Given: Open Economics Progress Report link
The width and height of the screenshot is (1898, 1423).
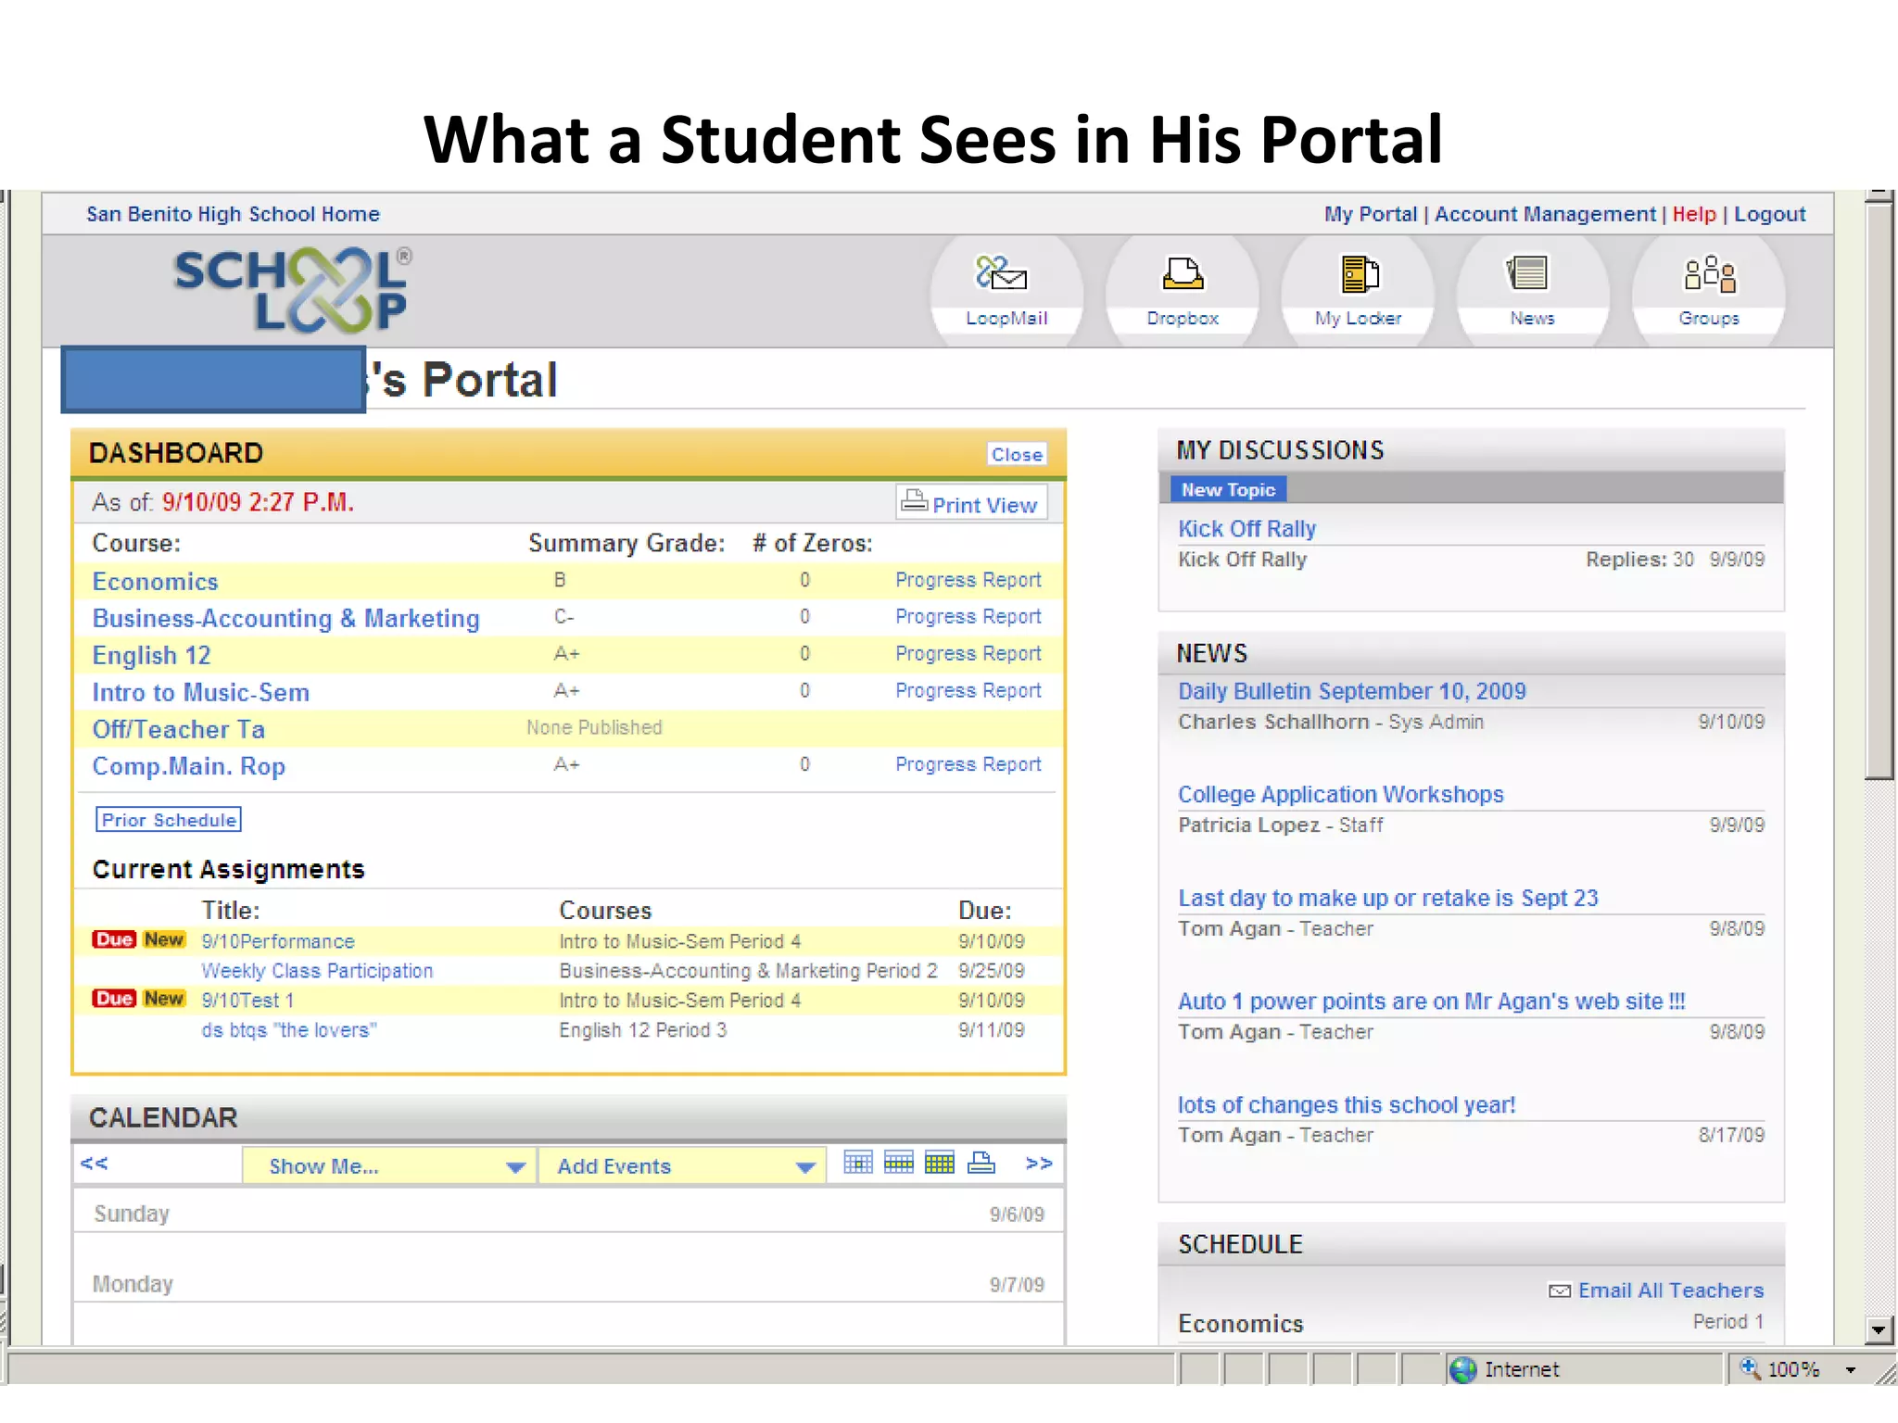Looking at the screenshot, I should click(x=968, y=580).
